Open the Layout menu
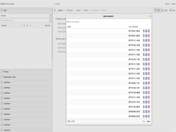 (79, 10)
